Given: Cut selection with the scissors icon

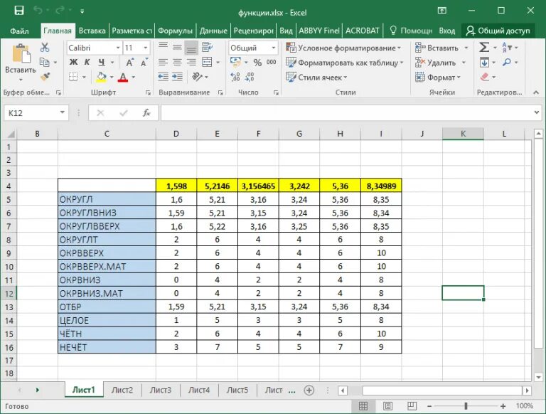Looking at the screenshot, I should 45,47.
